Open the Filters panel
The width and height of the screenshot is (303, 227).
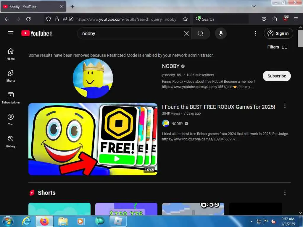(277, 47)
